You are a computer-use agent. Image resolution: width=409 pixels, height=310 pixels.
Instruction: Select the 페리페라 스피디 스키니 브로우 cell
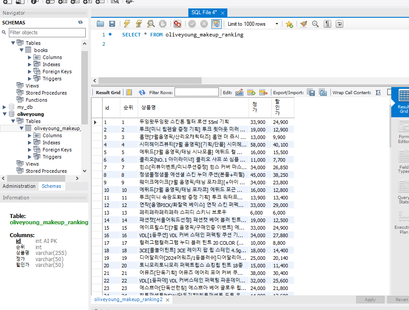(x=194, y=213)
